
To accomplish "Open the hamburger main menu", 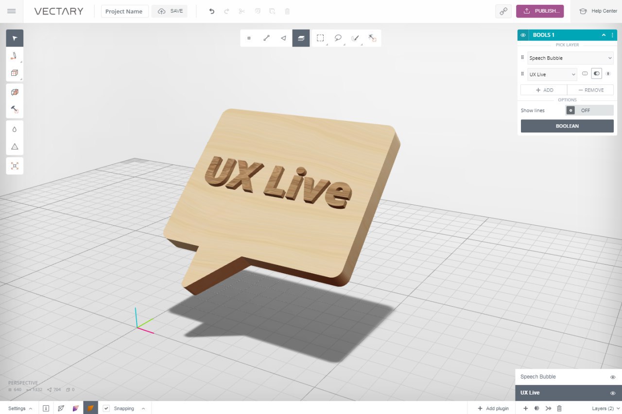I will [12, 11].
